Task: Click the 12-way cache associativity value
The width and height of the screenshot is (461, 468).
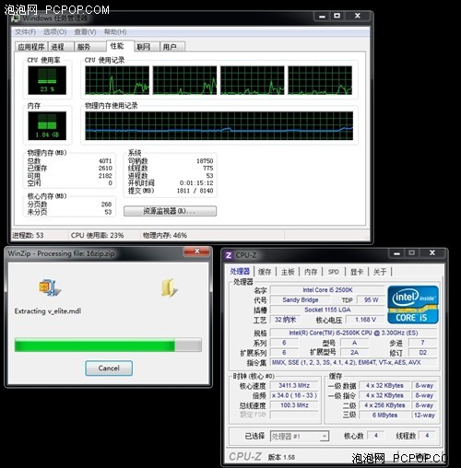Action: (x=424, y=415)
